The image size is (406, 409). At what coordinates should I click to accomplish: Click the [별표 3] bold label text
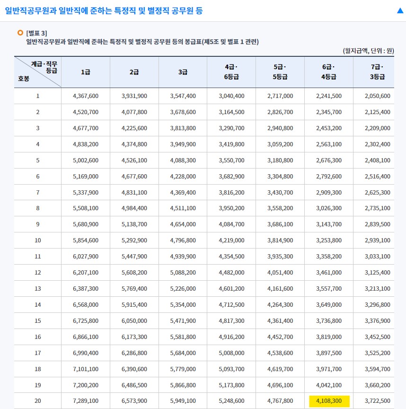(x=35, y=32)
